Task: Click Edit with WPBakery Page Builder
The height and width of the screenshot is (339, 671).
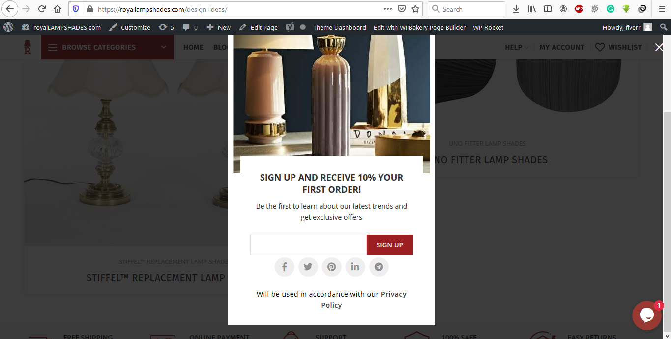Action: pyautogui.click(x=419, y=27)
